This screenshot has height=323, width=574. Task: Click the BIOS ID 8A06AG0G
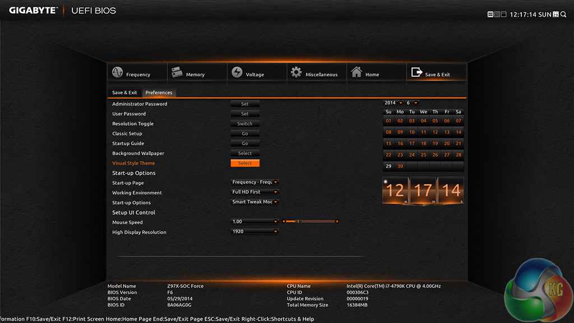(x=179, y=304)
